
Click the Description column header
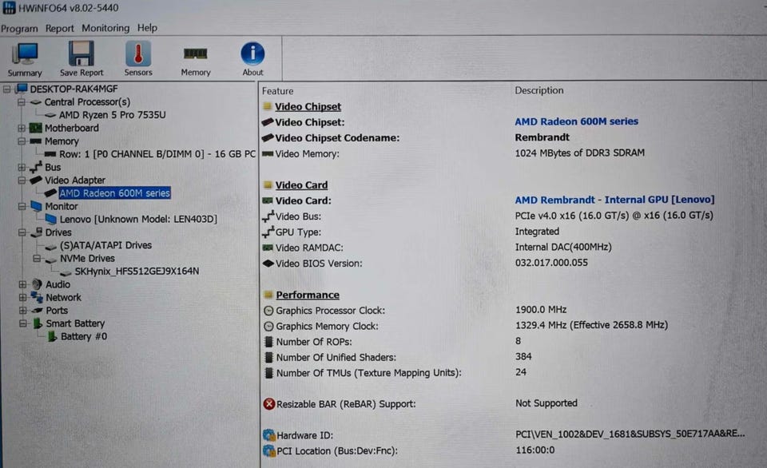[x=539, y=90]
